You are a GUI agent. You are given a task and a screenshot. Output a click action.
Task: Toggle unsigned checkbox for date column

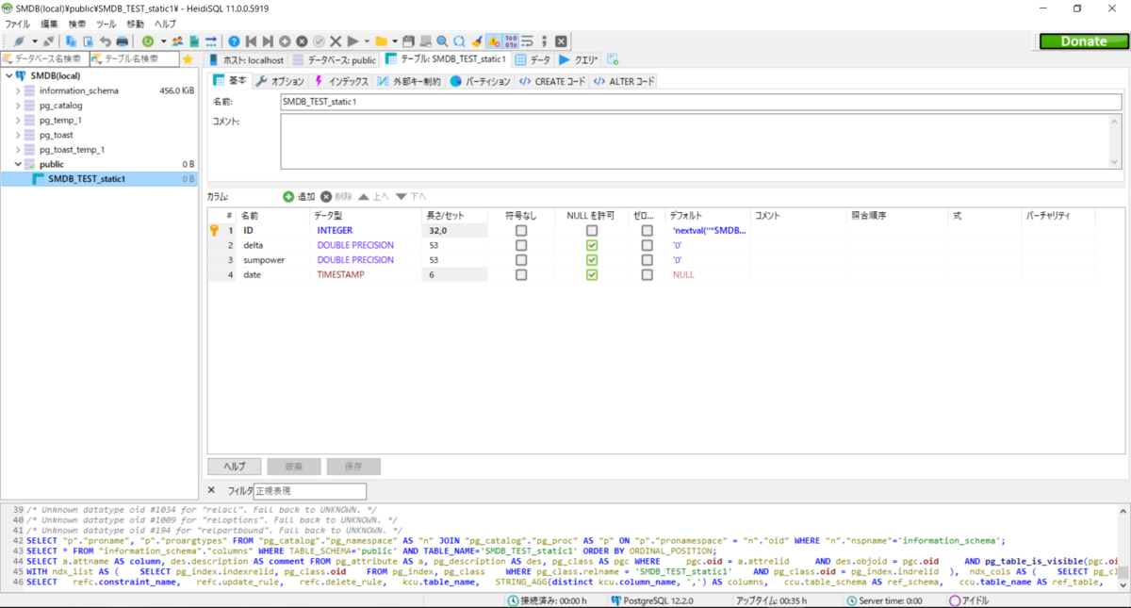click(x=521, y=274)
